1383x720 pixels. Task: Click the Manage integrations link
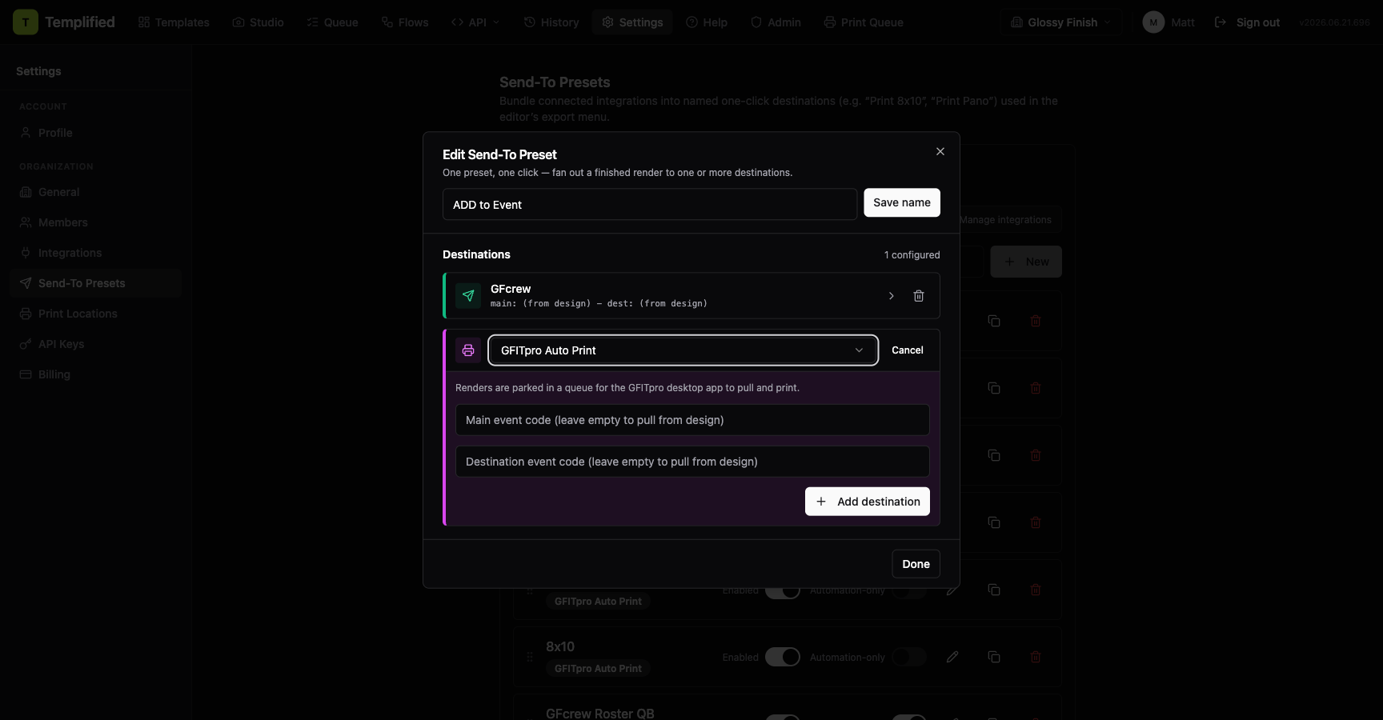click(1005, 220)
